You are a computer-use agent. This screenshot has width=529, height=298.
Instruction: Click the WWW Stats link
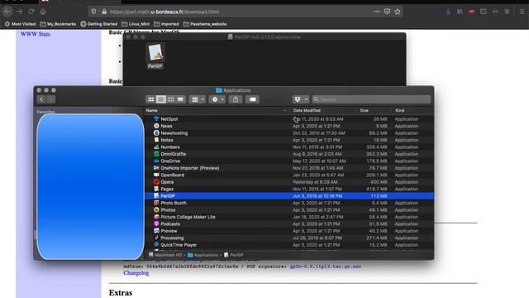coord(36,34)
